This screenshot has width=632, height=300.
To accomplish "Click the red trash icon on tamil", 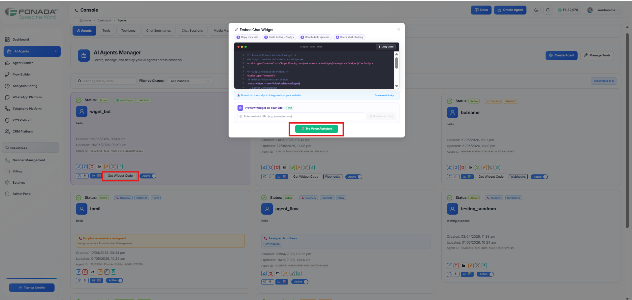I will tap(85, 272).
